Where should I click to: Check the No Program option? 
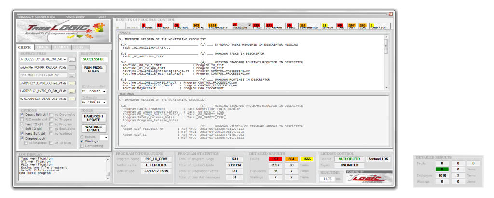tap(51, 124)
